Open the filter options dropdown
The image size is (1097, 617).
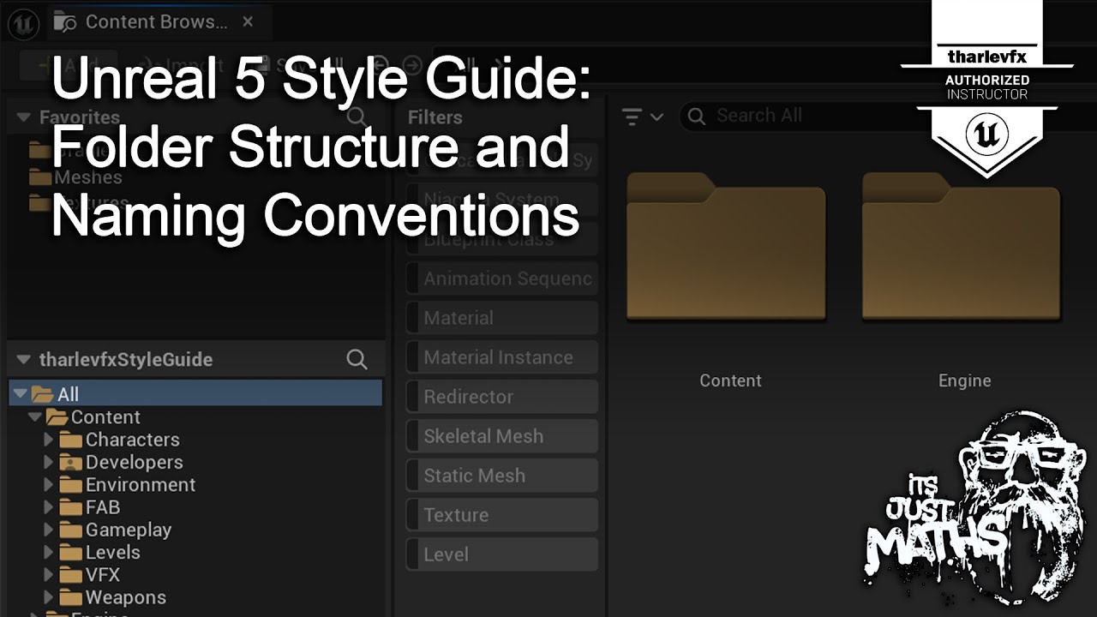coord(642,117)
